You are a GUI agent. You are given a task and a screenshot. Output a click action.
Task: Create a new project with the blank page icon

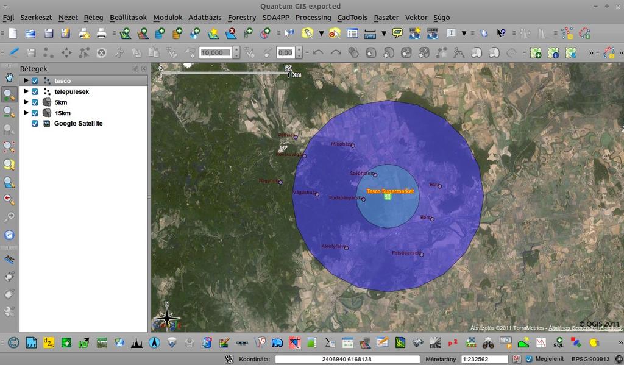pyautogui.click(x=13, y=34)
